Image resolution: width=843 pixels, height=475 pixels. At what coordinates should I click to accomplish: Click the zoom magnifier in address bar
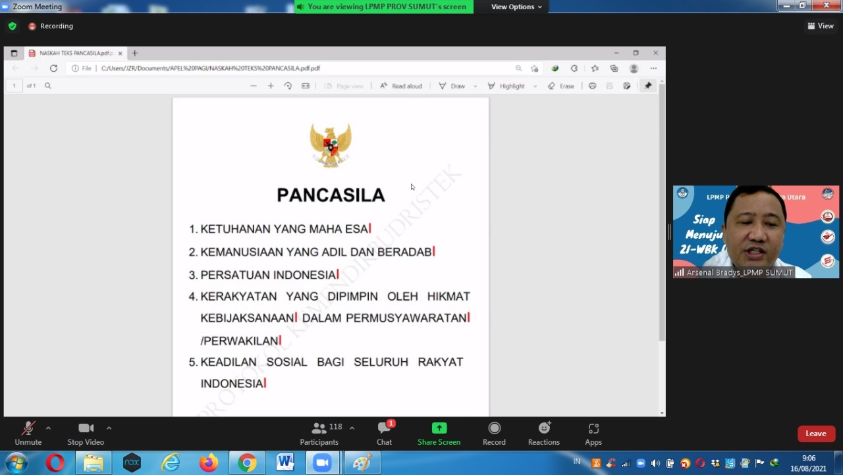click(518, 68)
